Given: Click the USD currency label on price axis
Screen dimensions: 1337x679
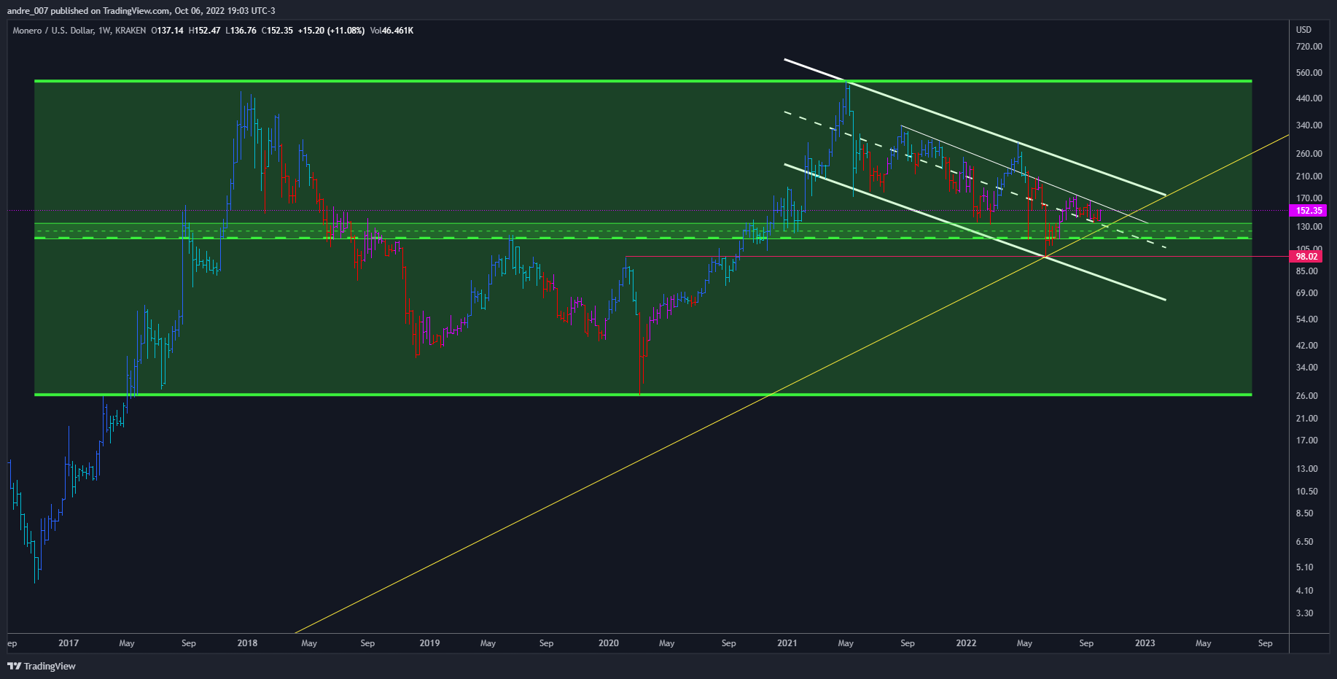Looking at the screenshot, I should (x=1303, y=30).
